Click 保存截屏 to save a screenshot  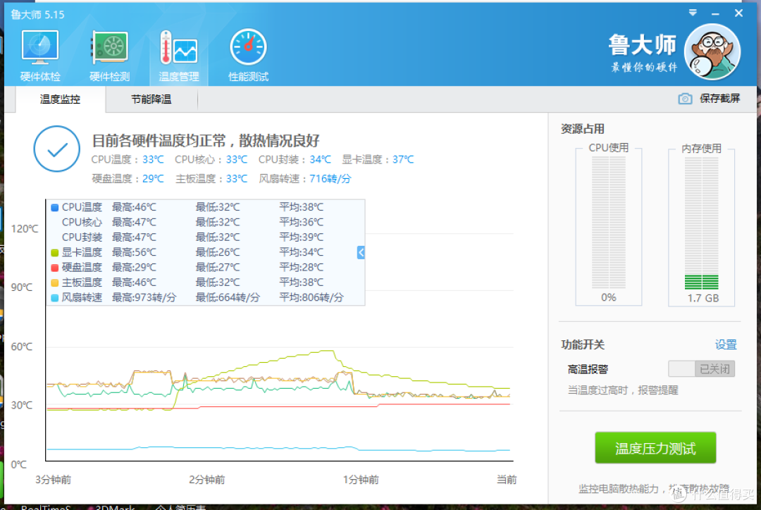tap(719, 99)
